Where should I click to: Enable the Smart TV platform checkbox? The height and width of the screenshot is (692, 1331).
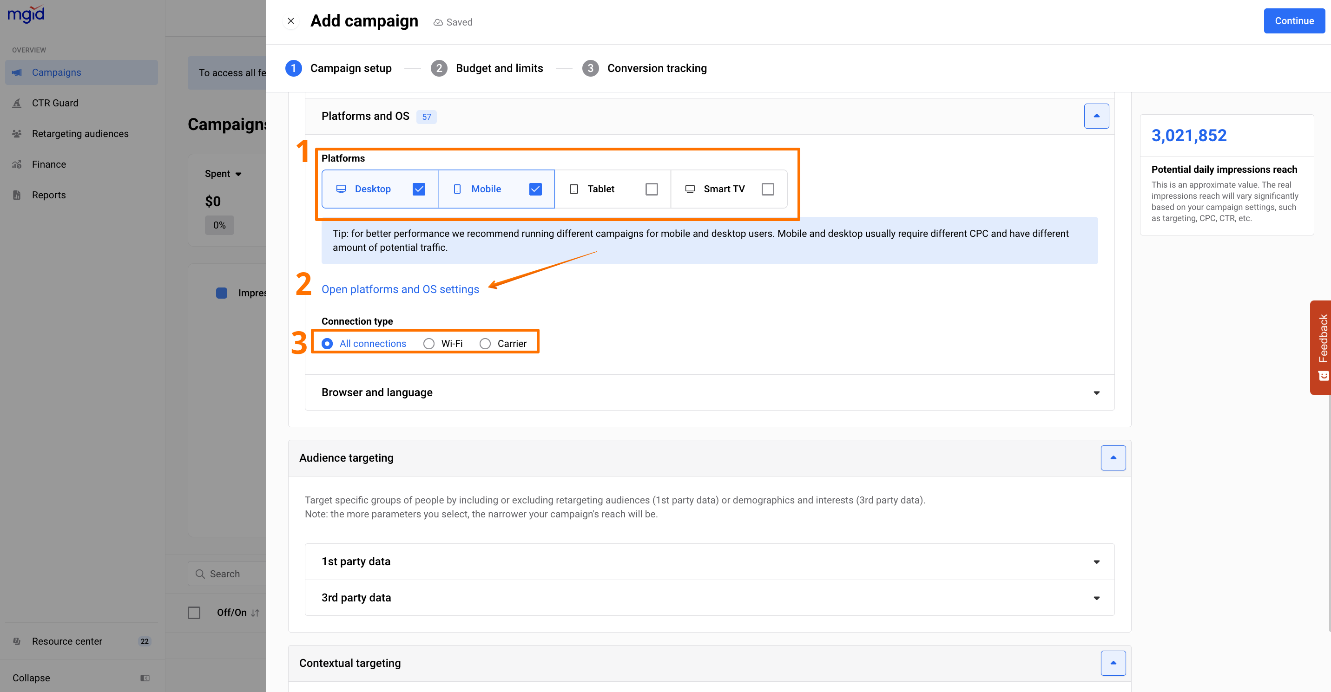[x=768, y=189]
